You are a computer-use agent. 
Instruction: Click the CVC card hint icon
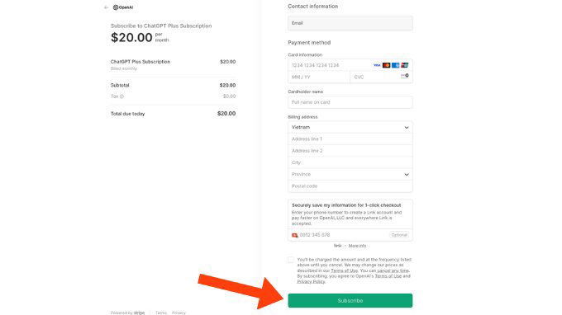tap(405, 76)
